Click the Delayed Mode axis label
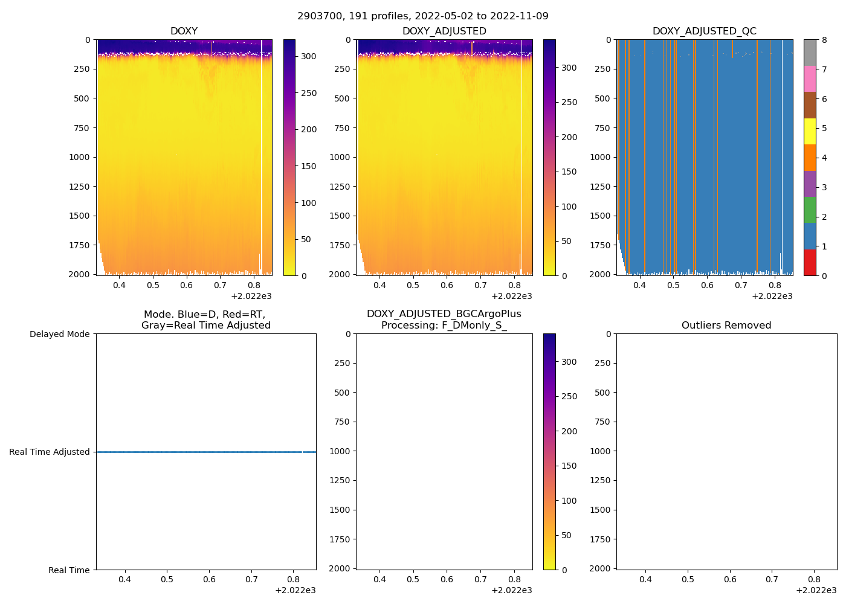Screen dimensions: 846x604 point(59,334)
